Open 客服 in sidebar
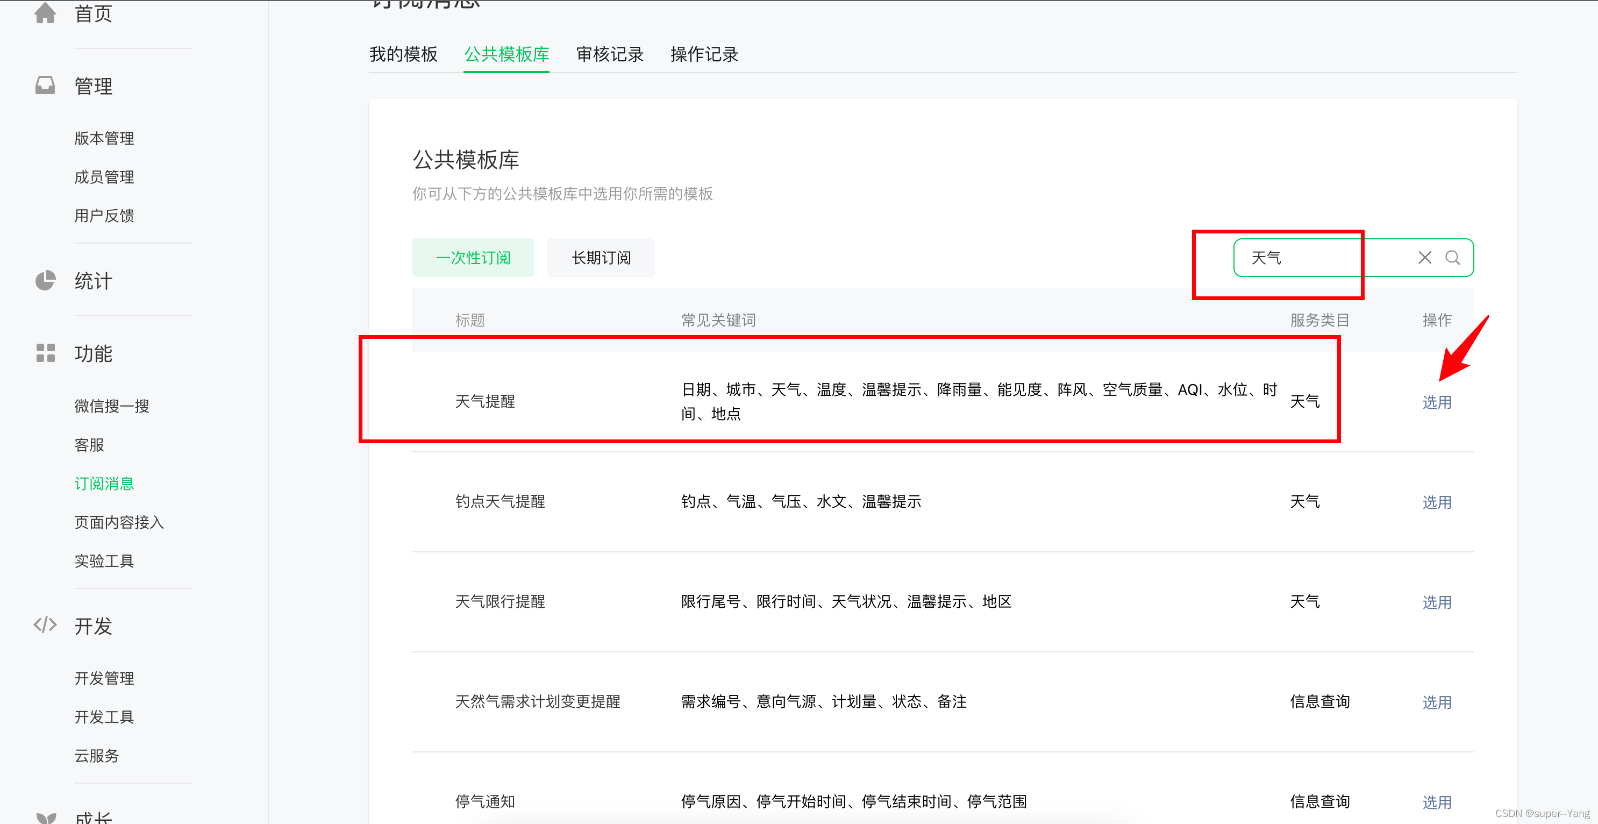1598x824 pixels. [x=89, y=445]
